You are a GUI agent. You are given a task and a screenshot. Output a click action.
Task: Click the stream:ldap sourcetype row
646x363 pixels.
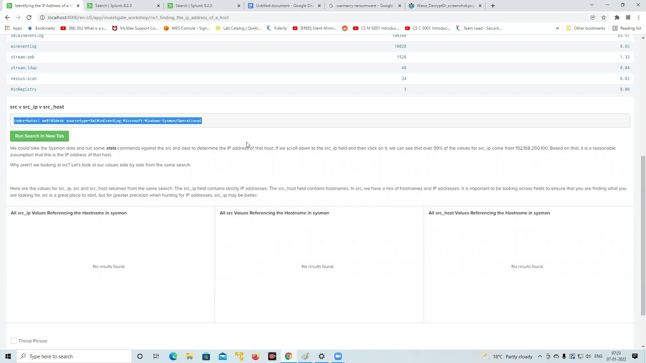(x=320, y=68)
